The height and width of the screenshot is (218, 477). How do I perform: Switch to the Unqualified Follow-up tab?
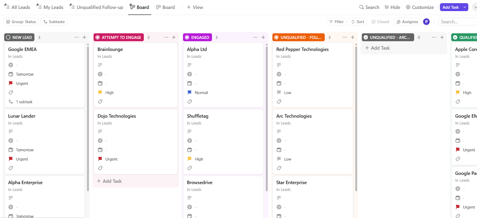pyautogui.click(x=96, y=7)
